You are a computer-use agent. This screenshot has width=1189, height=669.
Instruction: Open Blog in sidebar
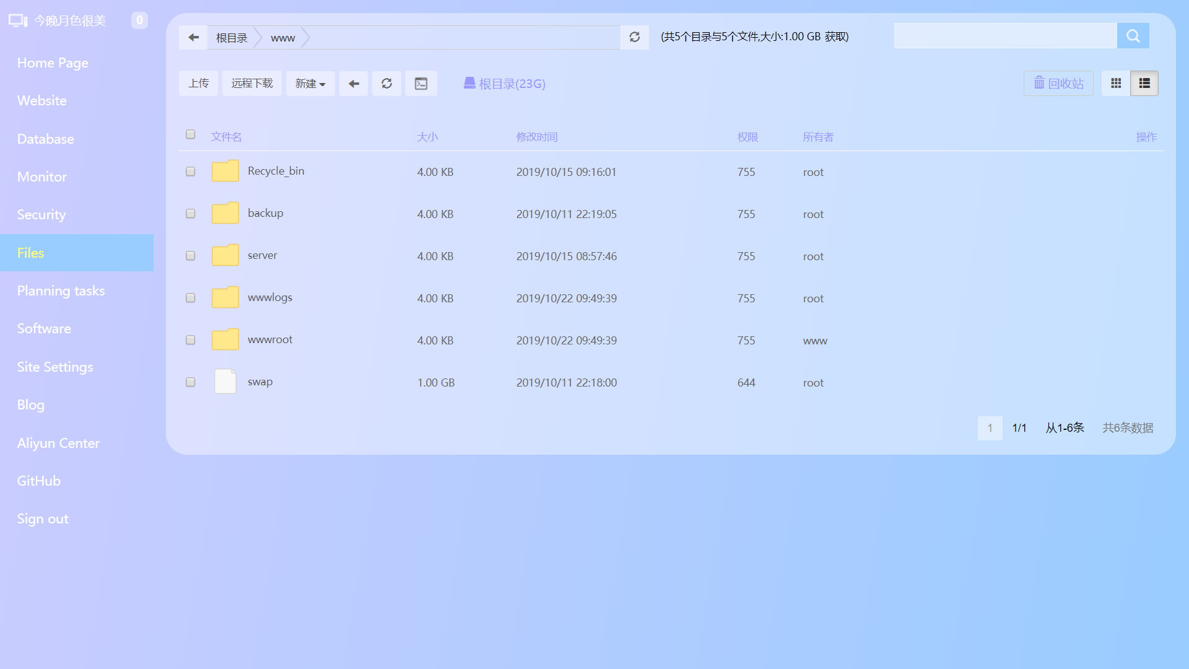(30, 404)
